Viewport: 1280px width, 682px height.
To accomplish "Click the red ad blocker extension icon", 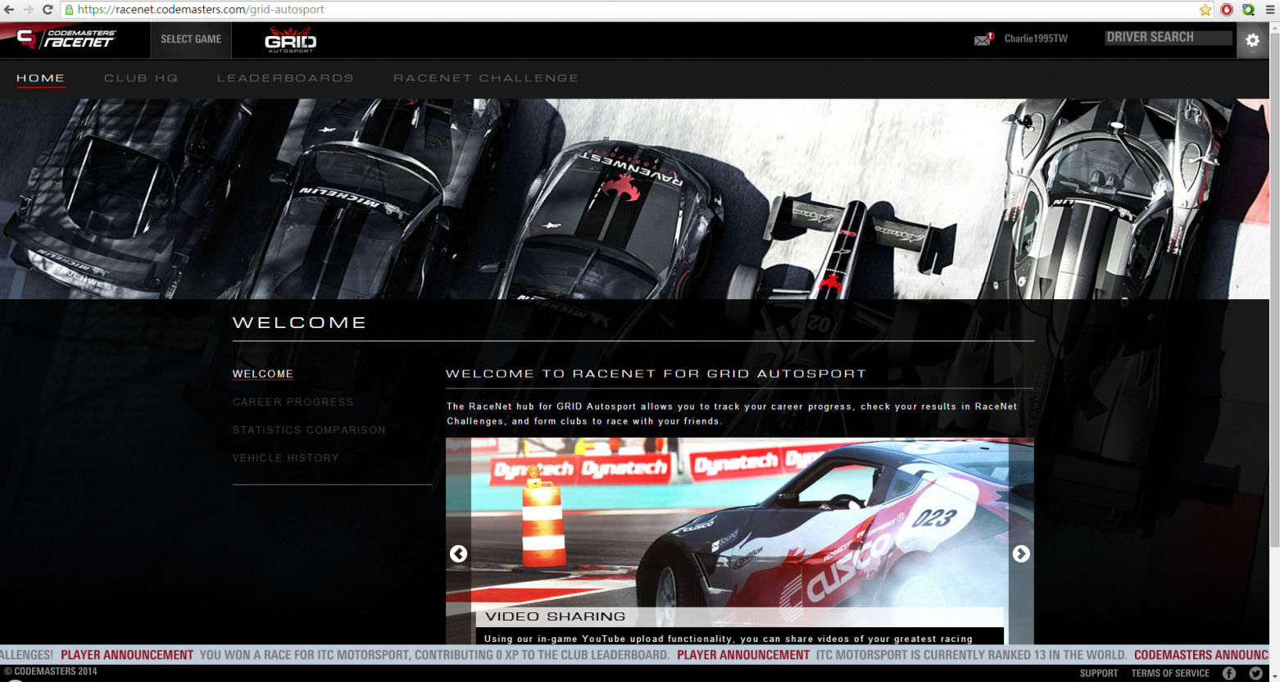I will click(1227, 10).
